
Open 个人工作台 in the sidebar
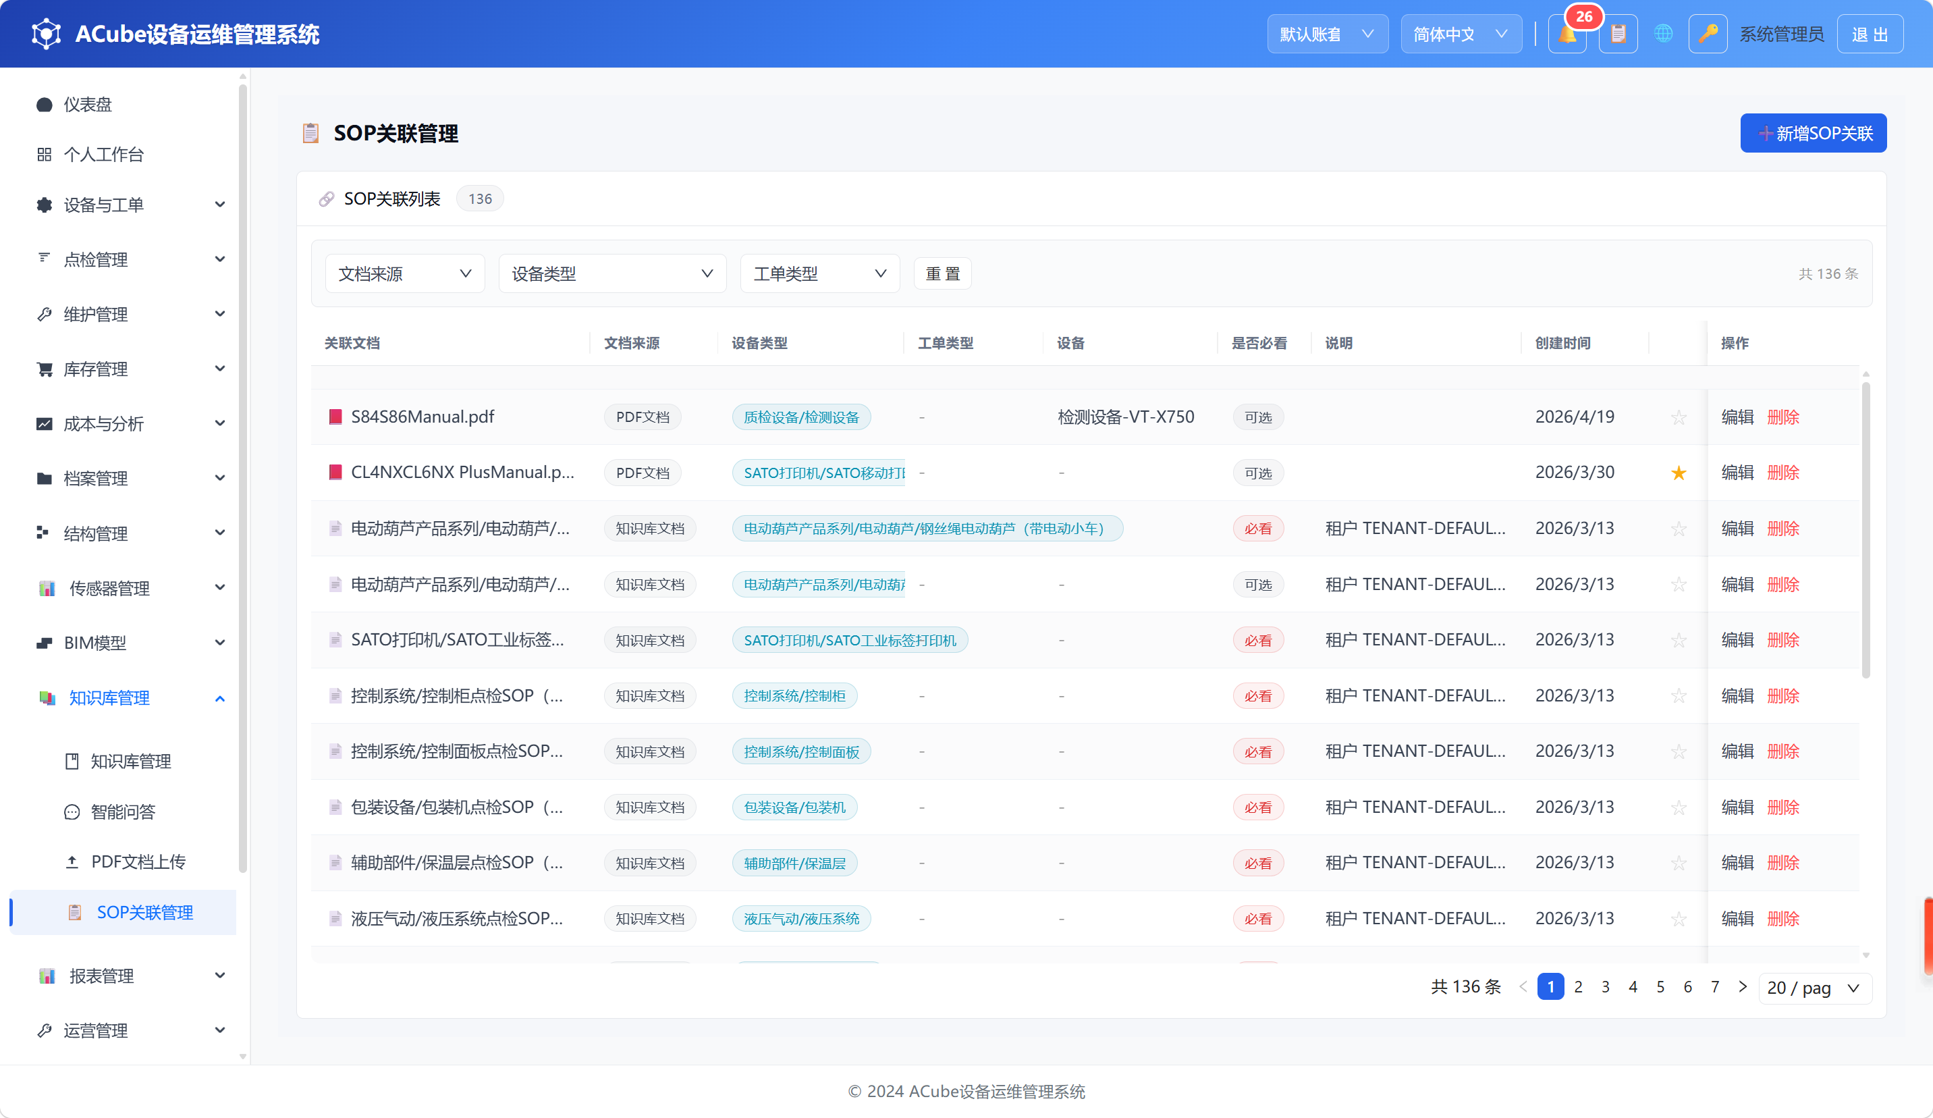click(123, 154)
